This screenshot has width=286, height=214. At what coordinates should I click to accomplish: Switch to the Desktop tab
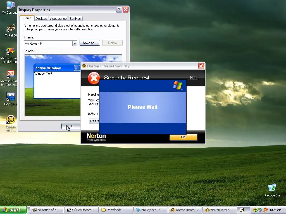pos(41,19)
